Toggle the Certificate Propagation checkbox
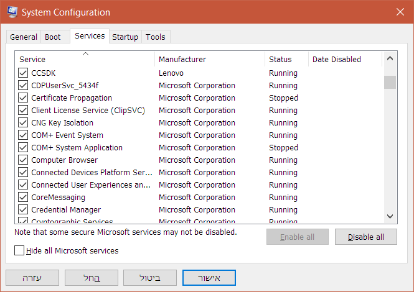This screenshot has height=292, width=414. [23, 98]
